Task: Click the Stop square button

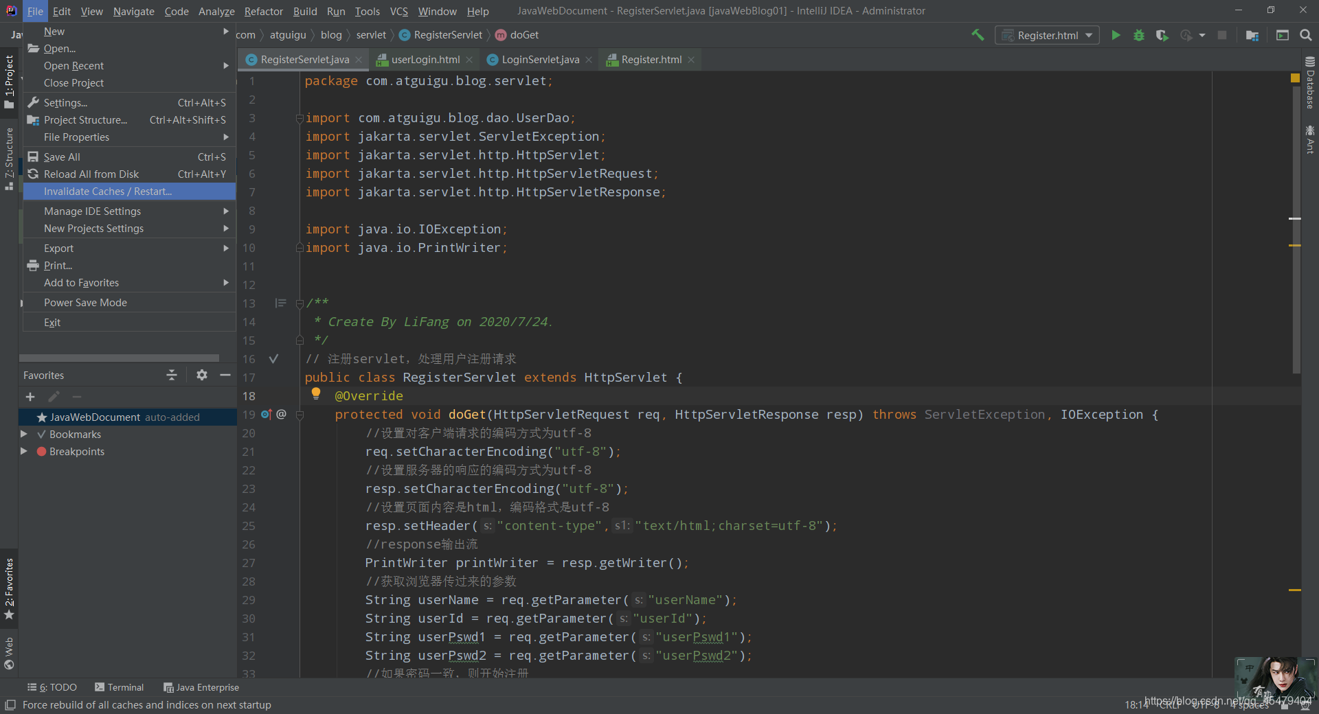Action: click(1222, 35)
